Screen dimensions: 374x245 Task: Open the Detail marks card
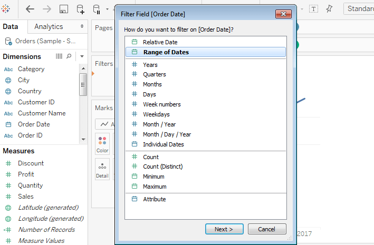(x=102, y=169)
